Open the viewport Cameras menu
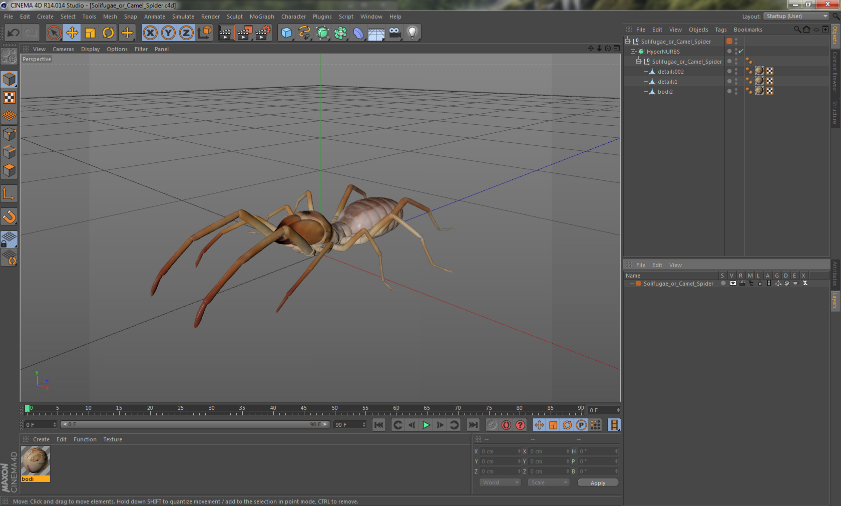 click(63, 49)
